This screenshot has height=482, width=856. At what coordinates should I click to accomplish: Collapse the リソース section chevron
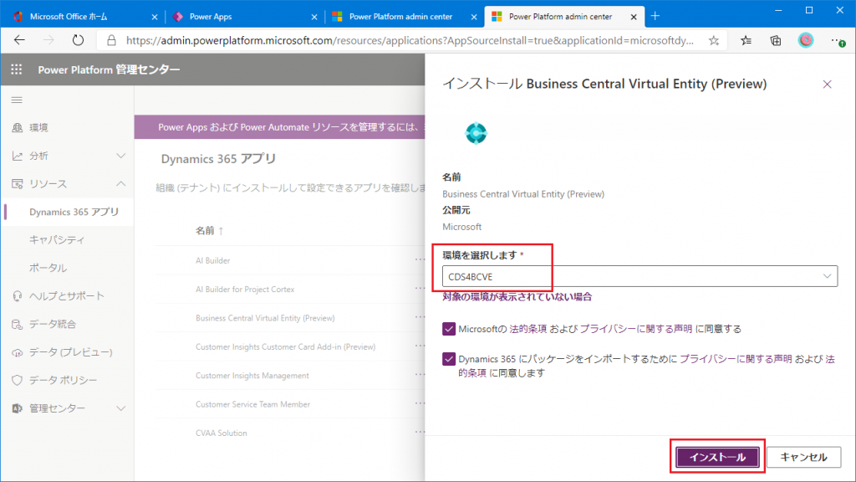click(x=120, y=183)
